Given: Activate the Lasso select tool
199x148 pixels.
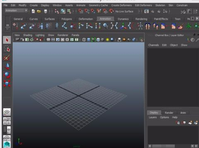Looking at the screenshot, I should click(7, 49).
